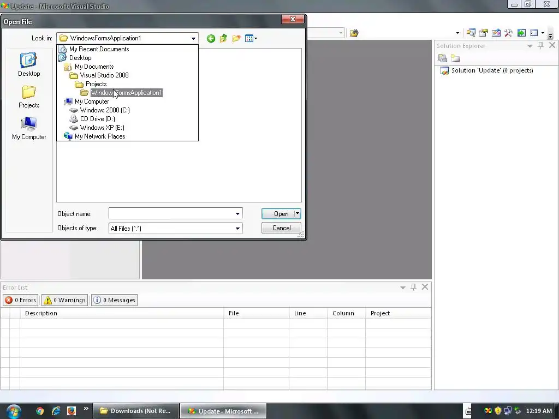This screenshot has height=419, width=559.
Task: Select the Windows 2000 (C:) drive
Action: [105, 110]
